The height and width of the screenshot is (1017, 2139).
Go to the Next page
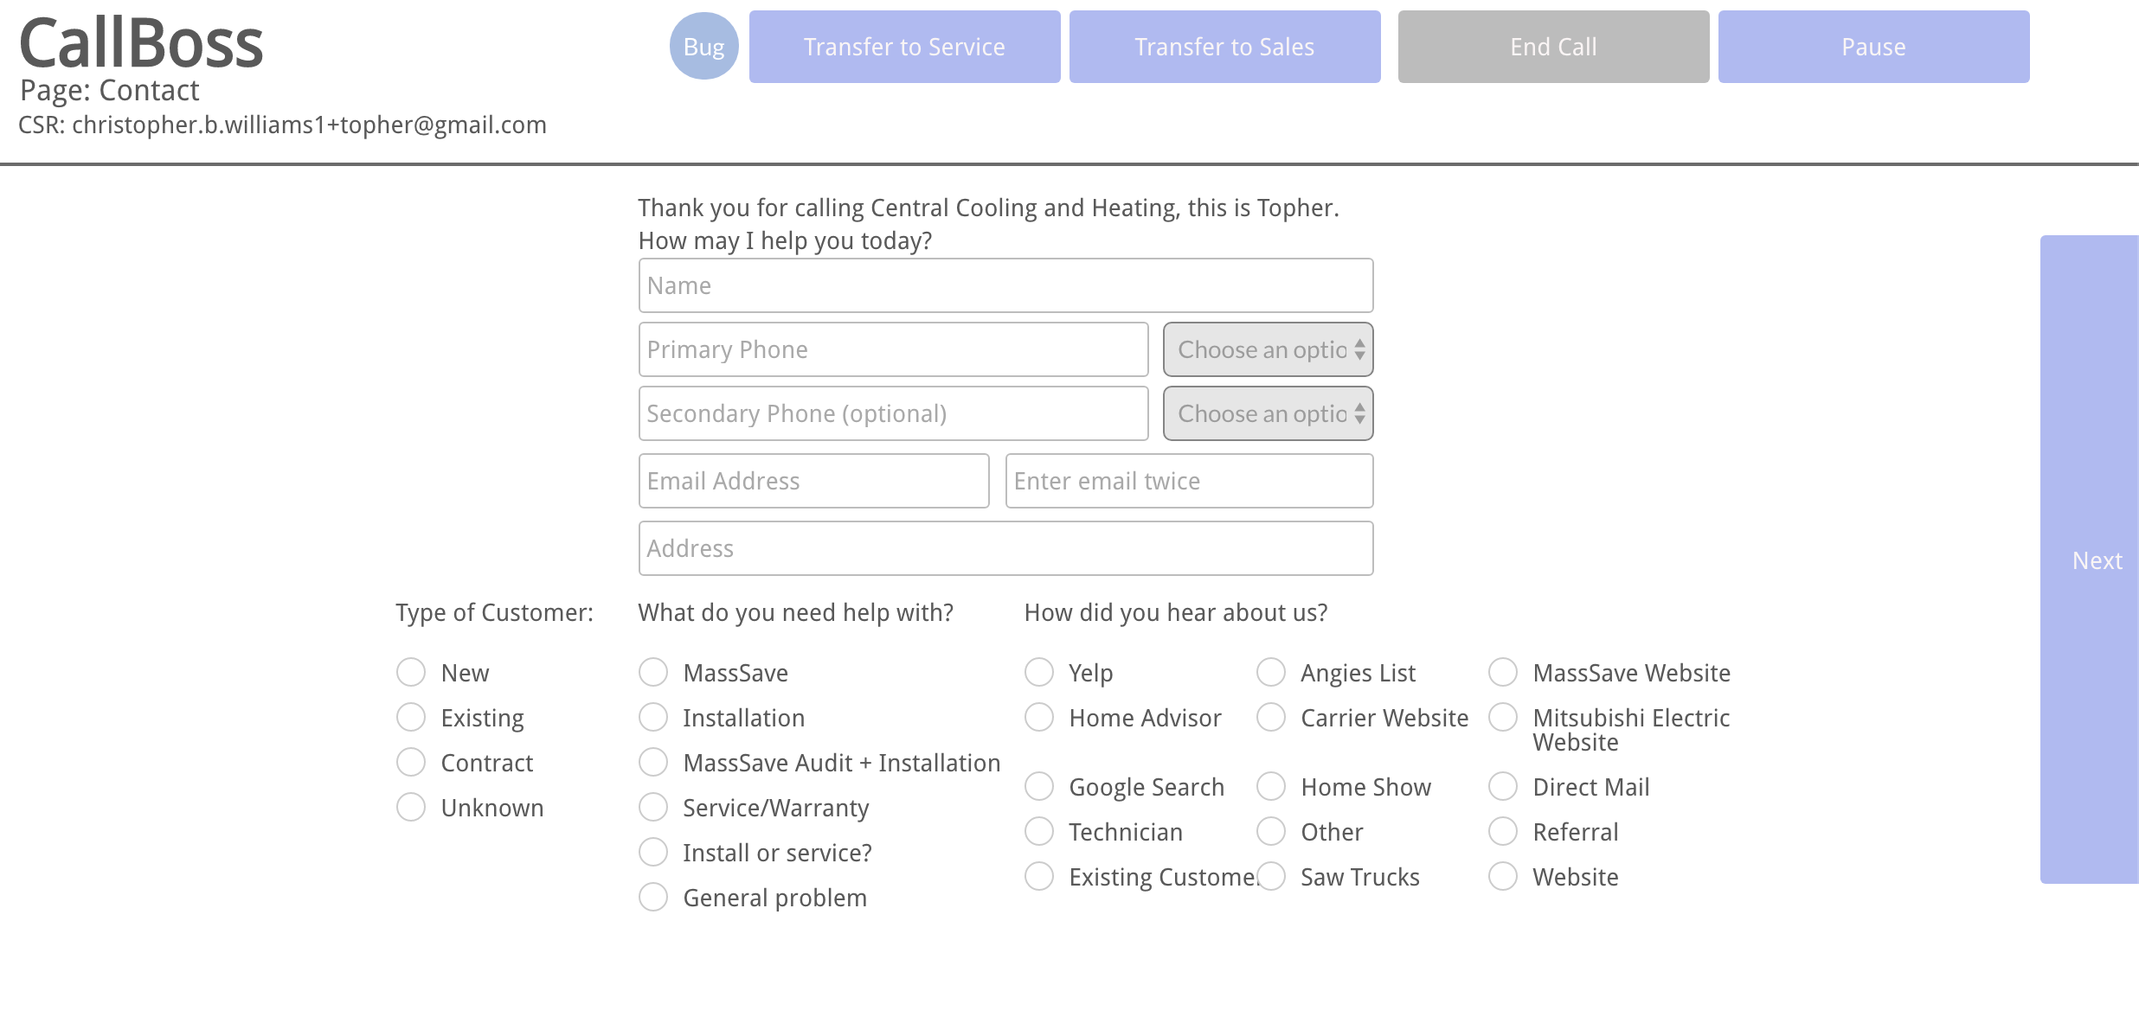(x=2096, y=560)
